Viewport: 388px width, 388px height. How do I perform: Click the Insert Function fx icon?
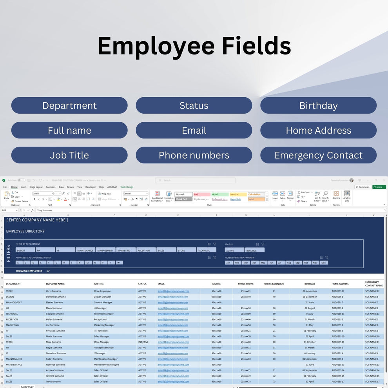[33, 210]
